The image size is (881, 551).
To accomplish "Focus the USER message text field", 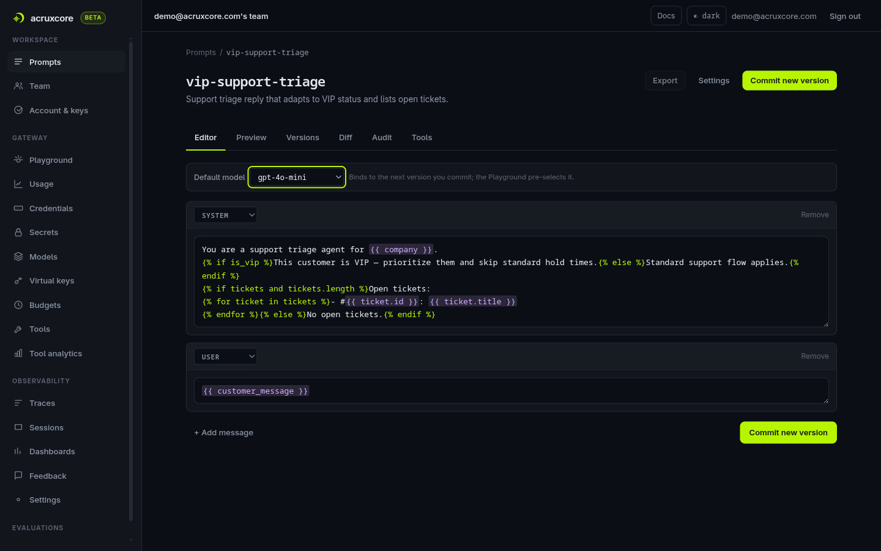I will tap(511, 391).
